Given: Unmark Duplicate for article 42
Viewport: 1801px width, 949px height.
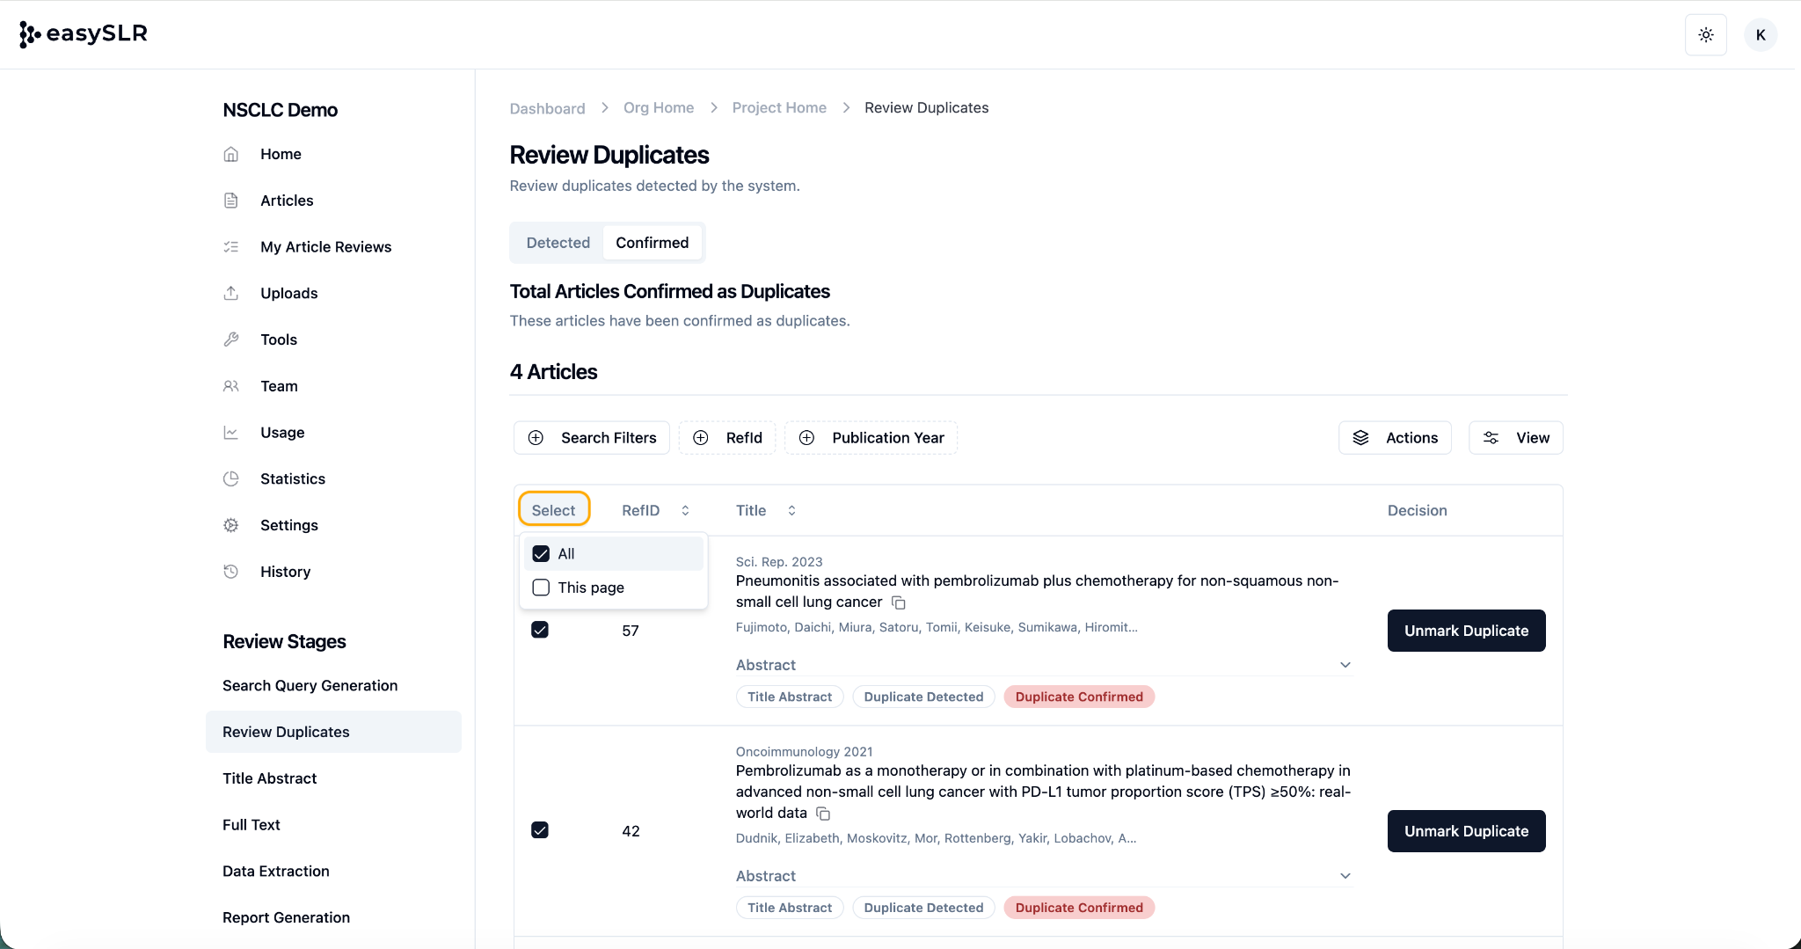Looking at the screenshot, I should 1466,831.
